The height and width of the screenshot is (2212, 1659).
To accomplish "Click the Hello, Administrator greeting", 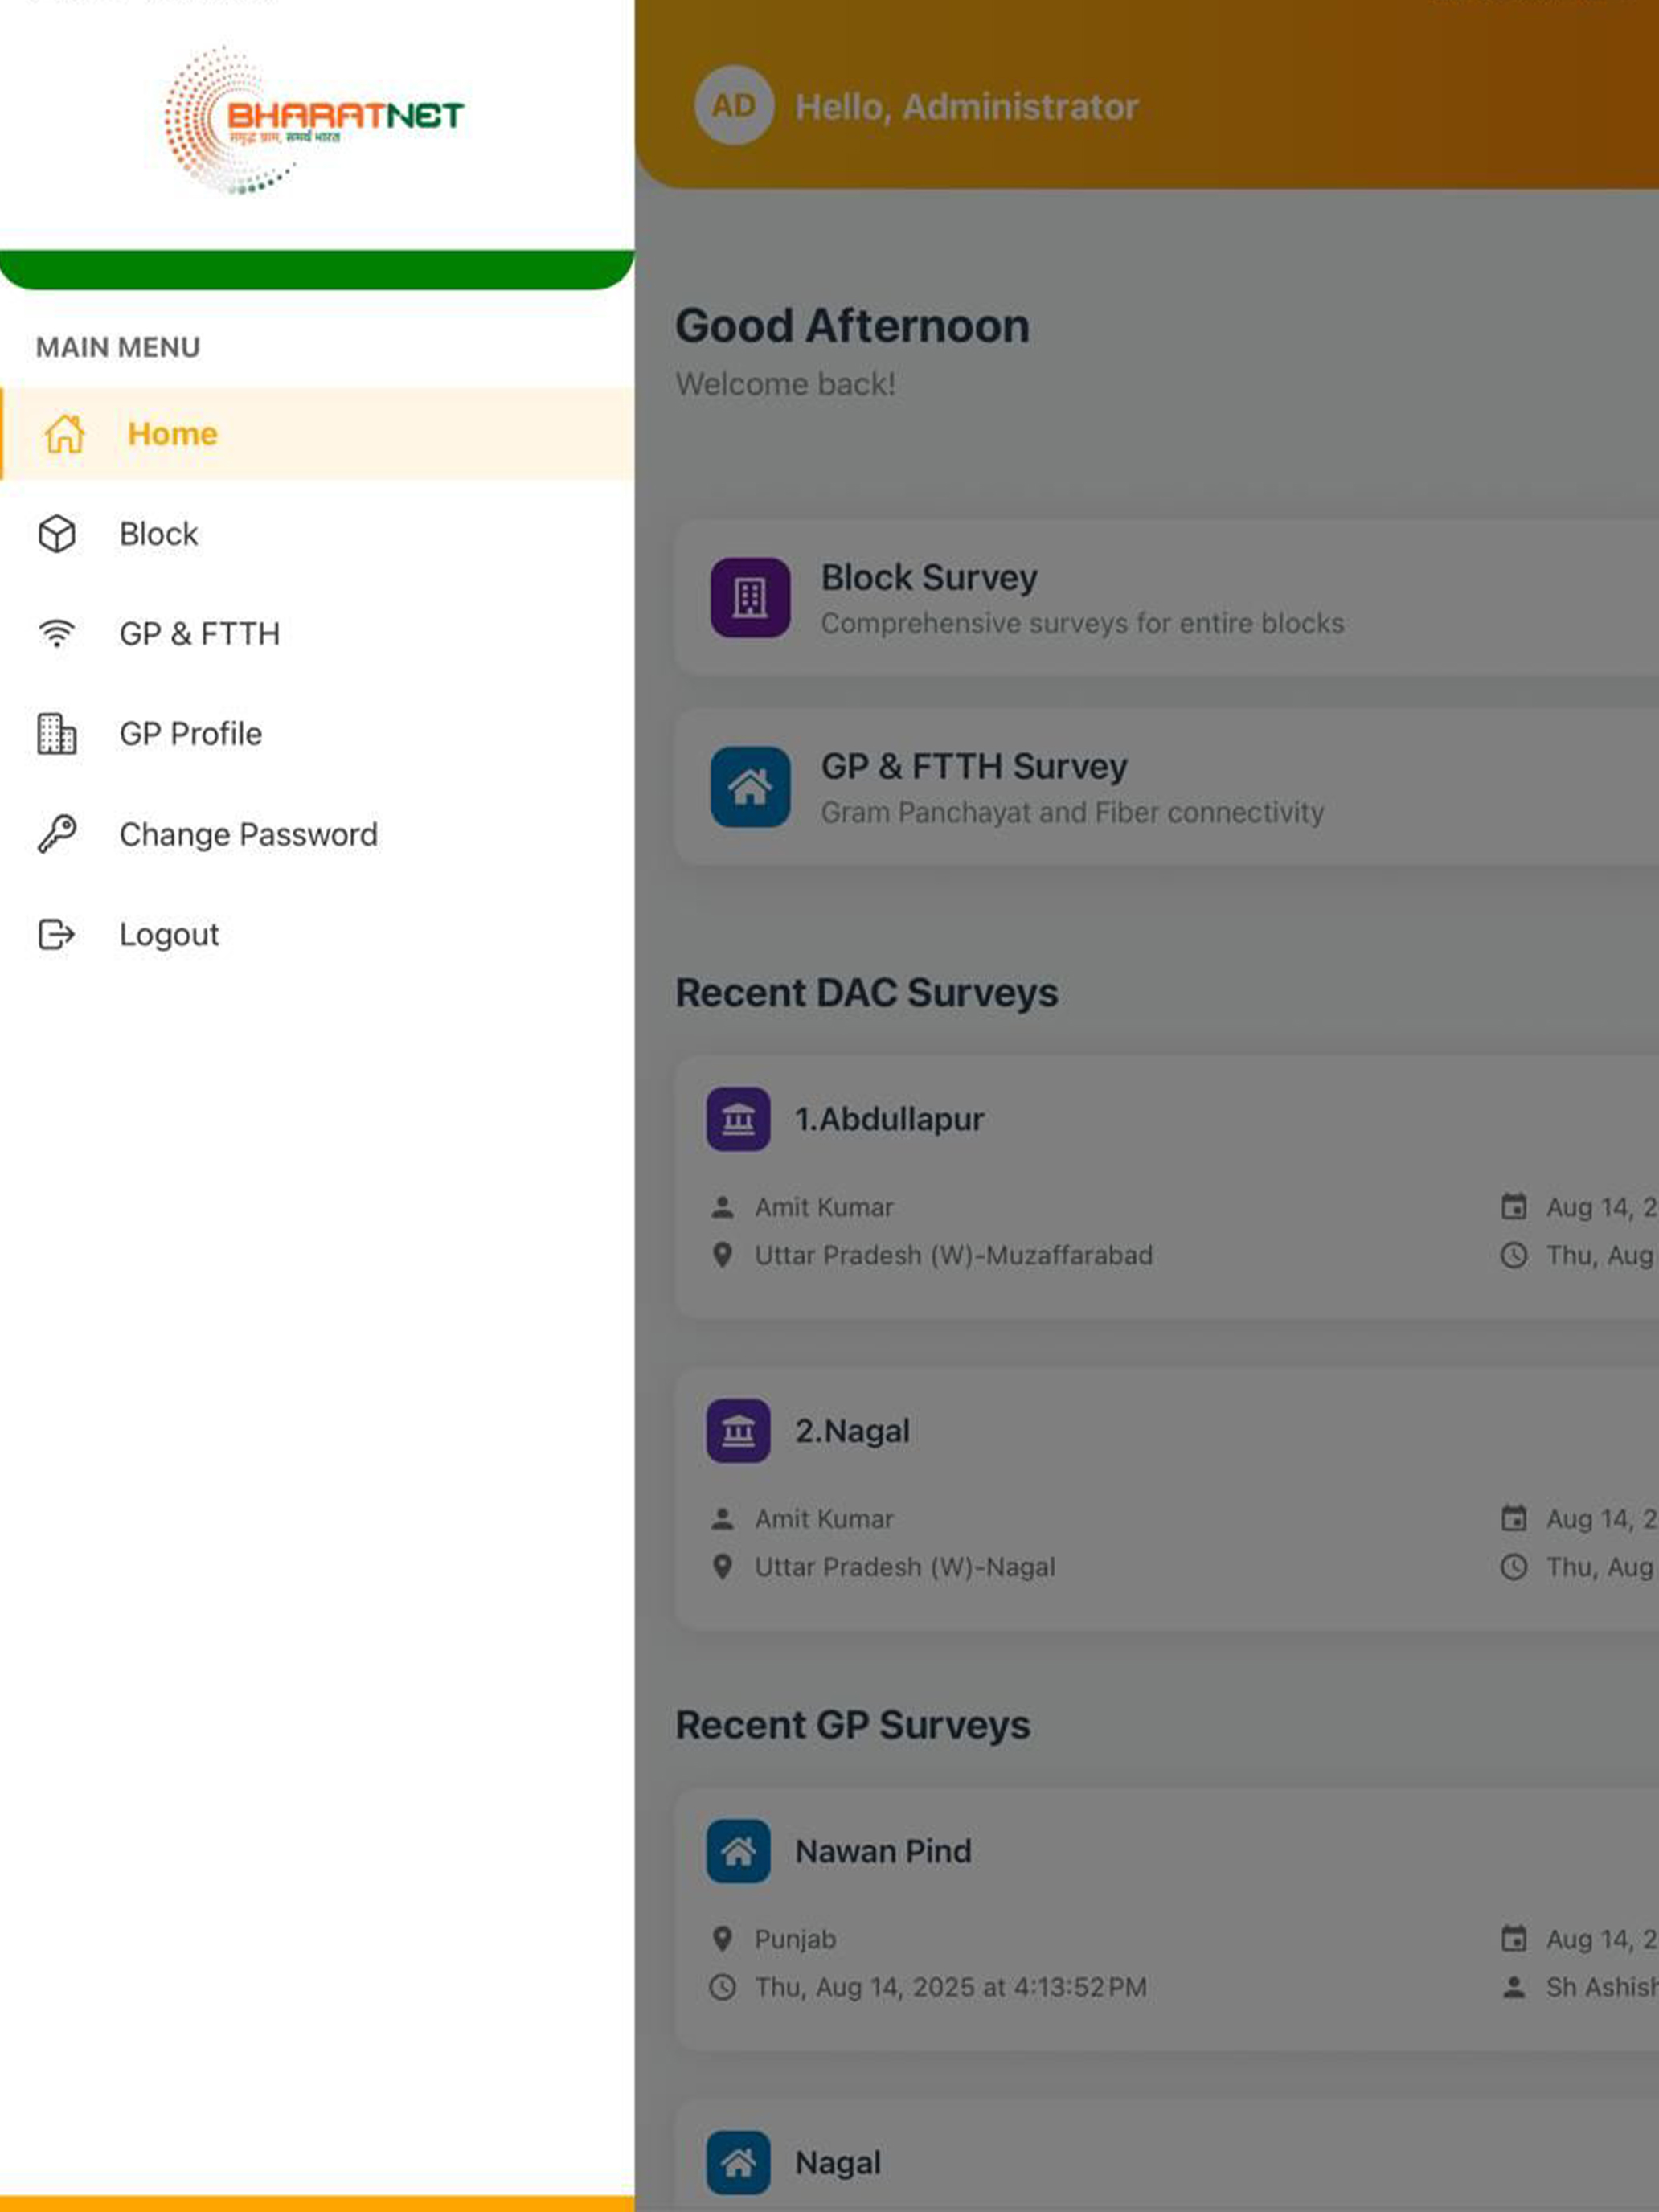I will (967, 107).
